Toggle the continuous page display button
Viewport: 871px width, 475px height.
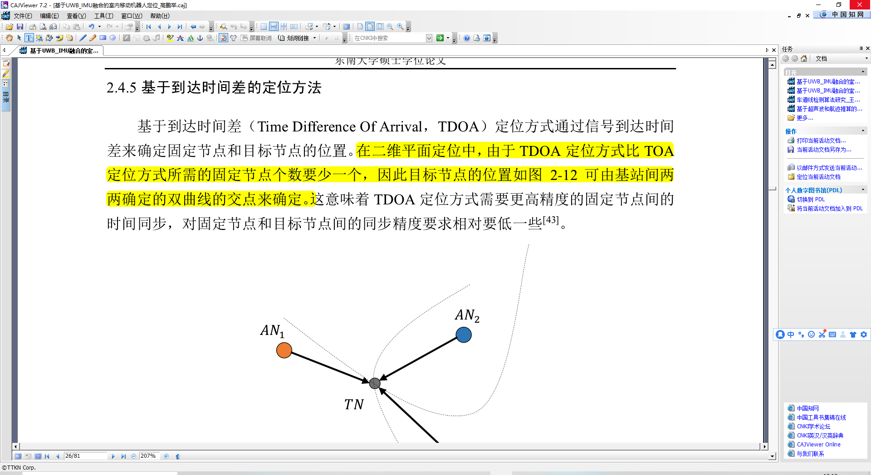(274, 27)
